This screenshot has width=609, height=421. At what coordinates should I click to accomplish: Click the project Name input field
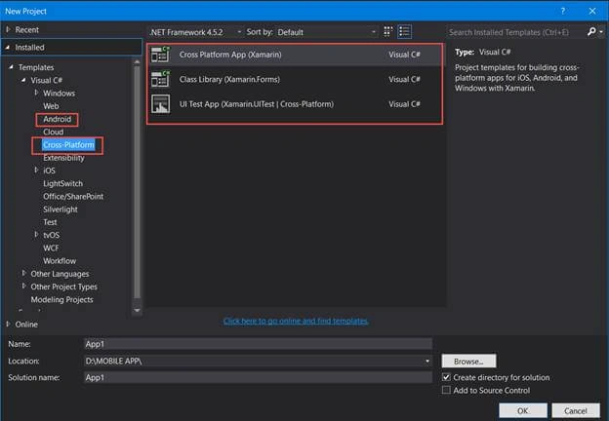point(258,344)
